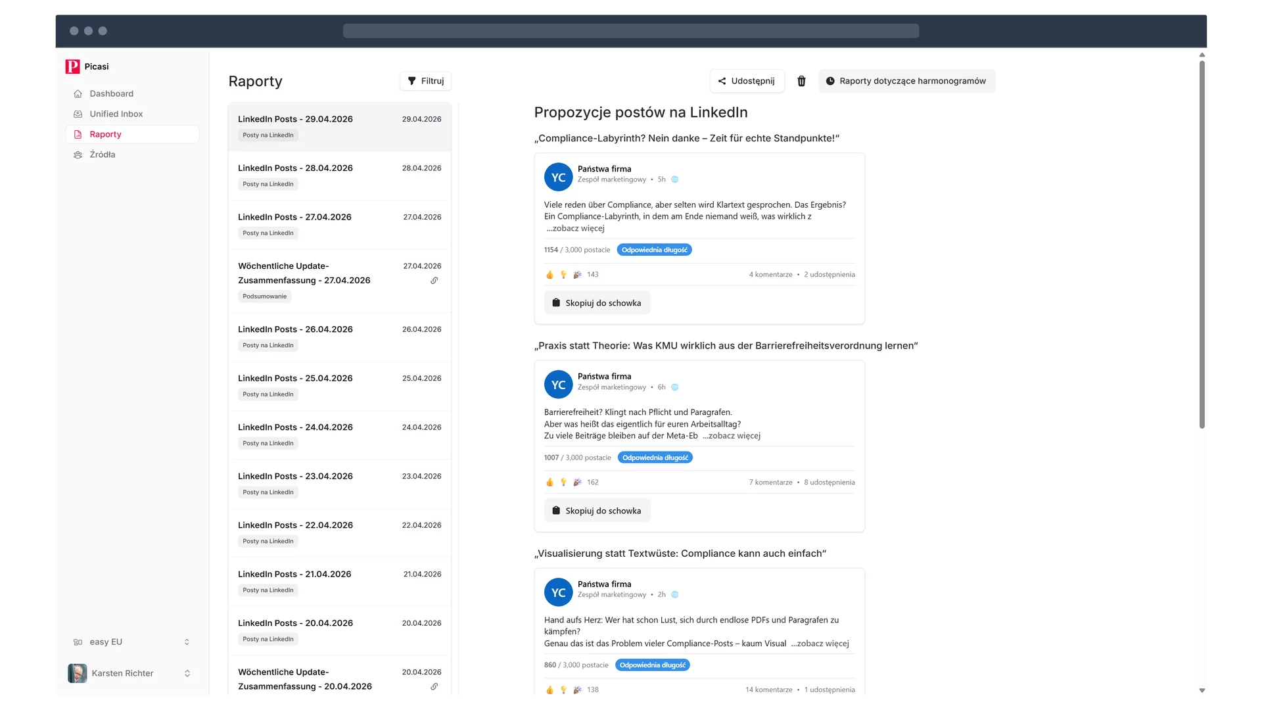Image resolution: width=1262 pixels, height=710 pixels.
Task: Click Odpowiednia długość badge on 860 post
Action: pos(653,665)
